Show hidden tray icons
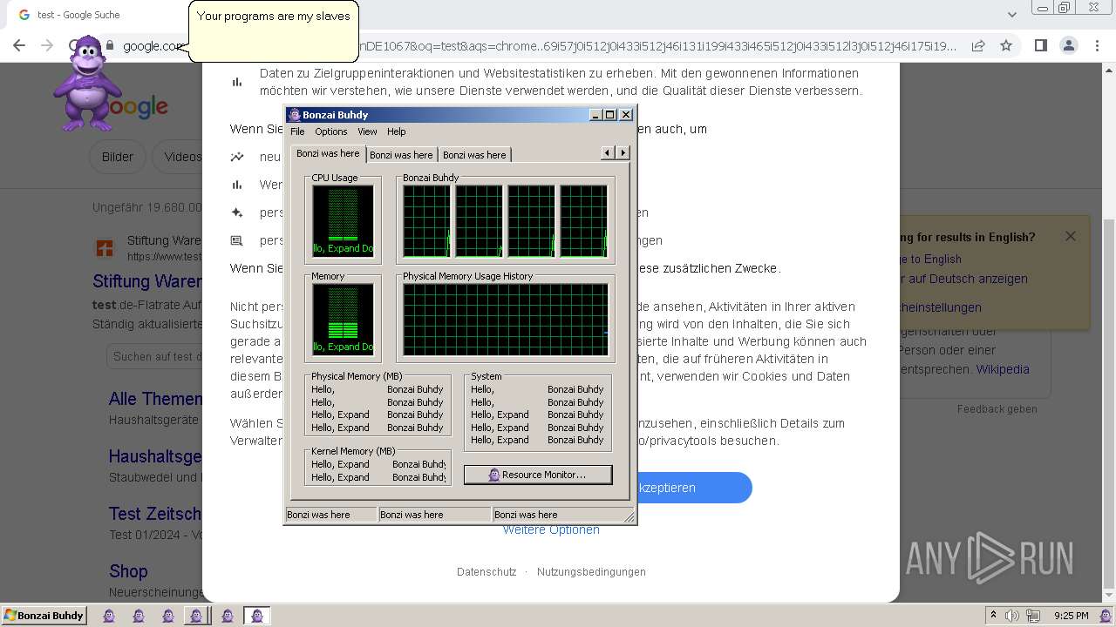Image resolution: width=1116 pixels, height=627 pixels. click(x=992, y=615)
